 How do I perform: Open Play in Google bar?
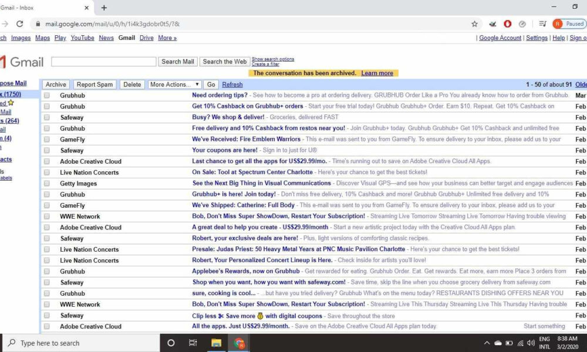click(60, 38)
